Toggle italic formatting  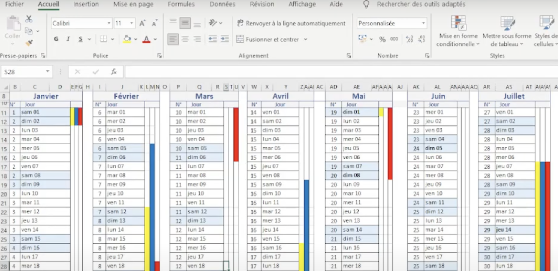(68, 39)
